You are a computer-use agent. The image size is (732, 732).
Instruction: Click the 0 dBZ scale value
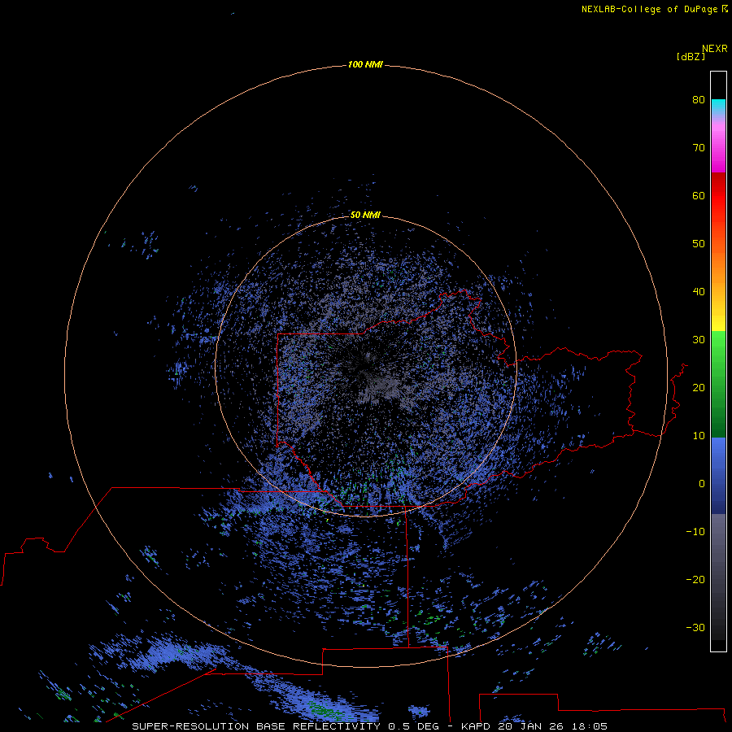click(x=702, y=484)
